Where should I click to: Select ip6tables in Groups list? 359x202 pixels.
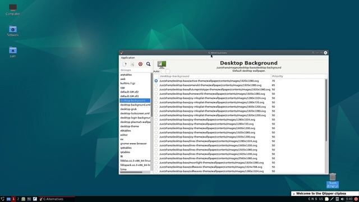coord(135,148)
